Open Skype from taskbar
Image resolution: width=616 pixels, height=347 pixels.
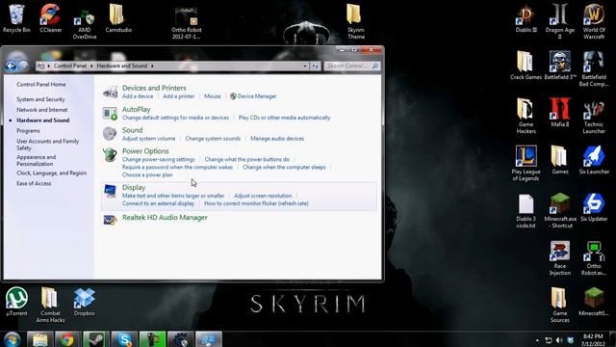(x=124, y=339)
